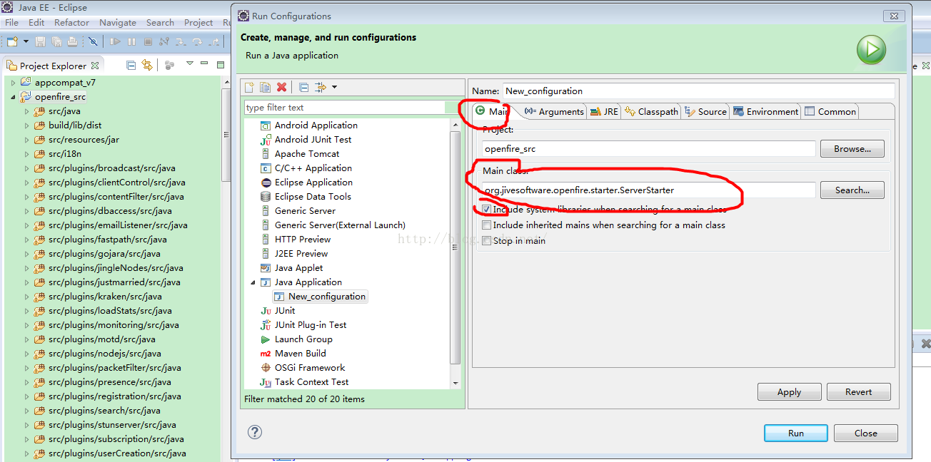Screen dimensions: 931x462
Task: Click the Apply button
Action: pos(789,392)
